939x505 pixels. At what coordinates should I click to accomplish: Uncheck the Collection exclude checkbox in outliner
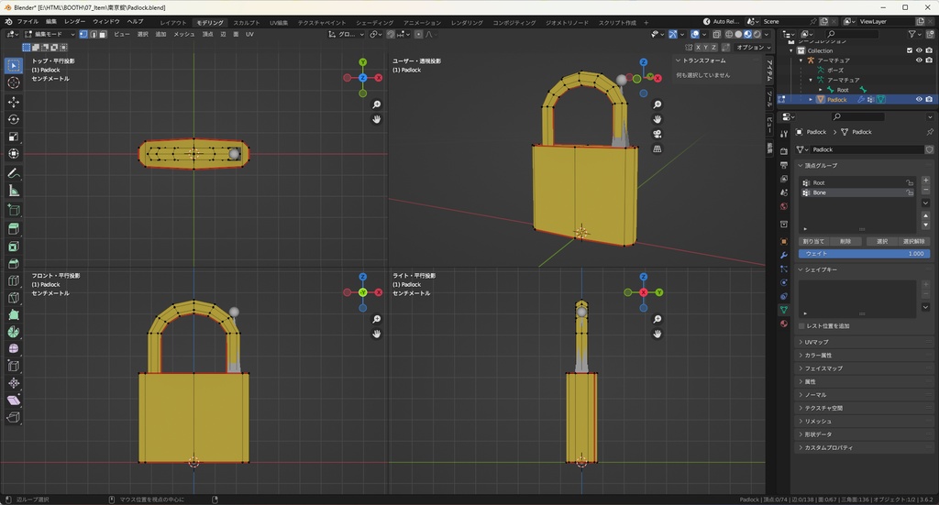coord(910,50)
